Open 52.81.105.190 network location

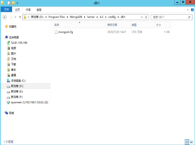click(x=19, y=43)
